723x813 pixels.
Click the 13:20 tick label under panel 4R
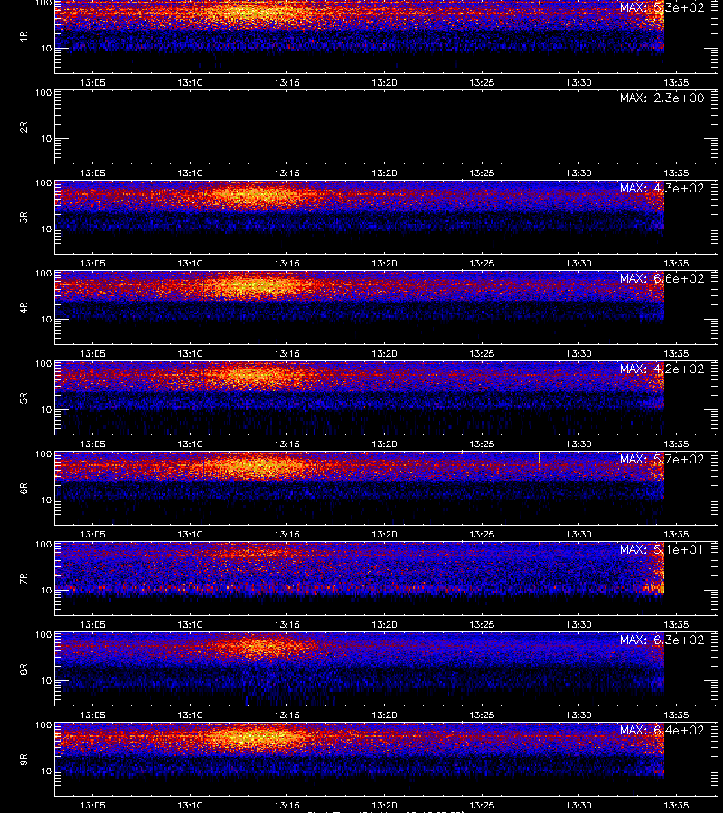pos(384,353)
